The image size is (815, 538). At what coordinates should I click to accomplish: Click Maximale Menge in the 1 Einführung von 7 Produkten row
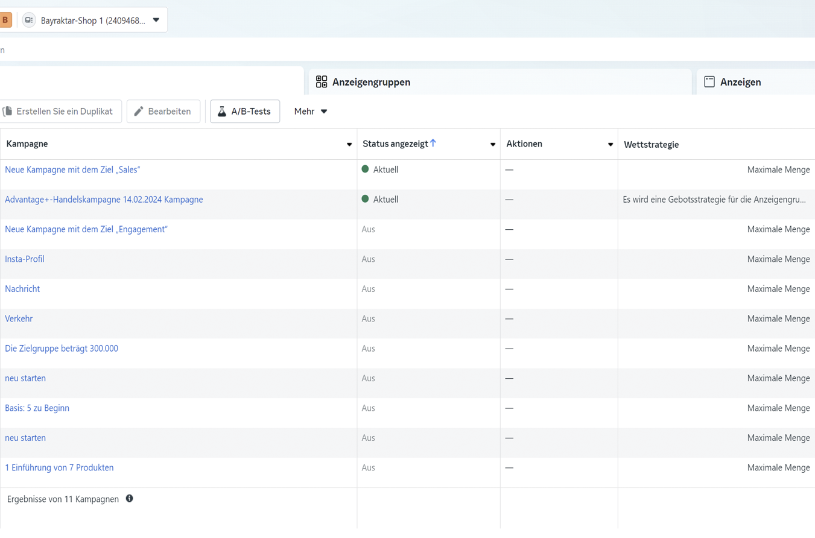pos(779,467)
